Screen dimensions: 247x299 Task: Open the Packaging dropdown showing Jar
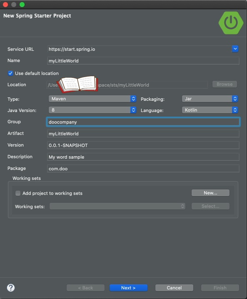(x=210, y=99)
